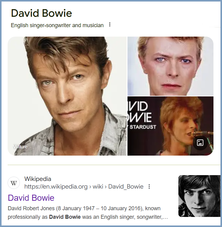Click the David_Bowie breadcrumb segment
Image resolution: width=222 pixels, height=227 pixels.
click(x=126, y=187)
